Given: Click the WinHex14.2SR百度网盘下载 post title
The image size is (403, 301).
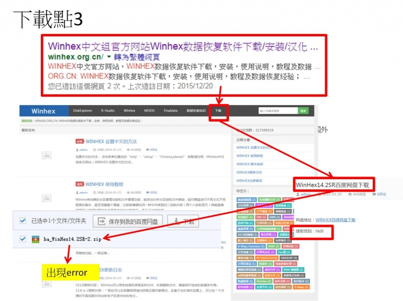Looking at the screenshot, I should 332,185.
